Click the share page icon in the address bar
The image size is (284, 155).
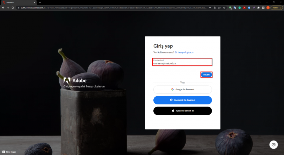coord(219,8)
